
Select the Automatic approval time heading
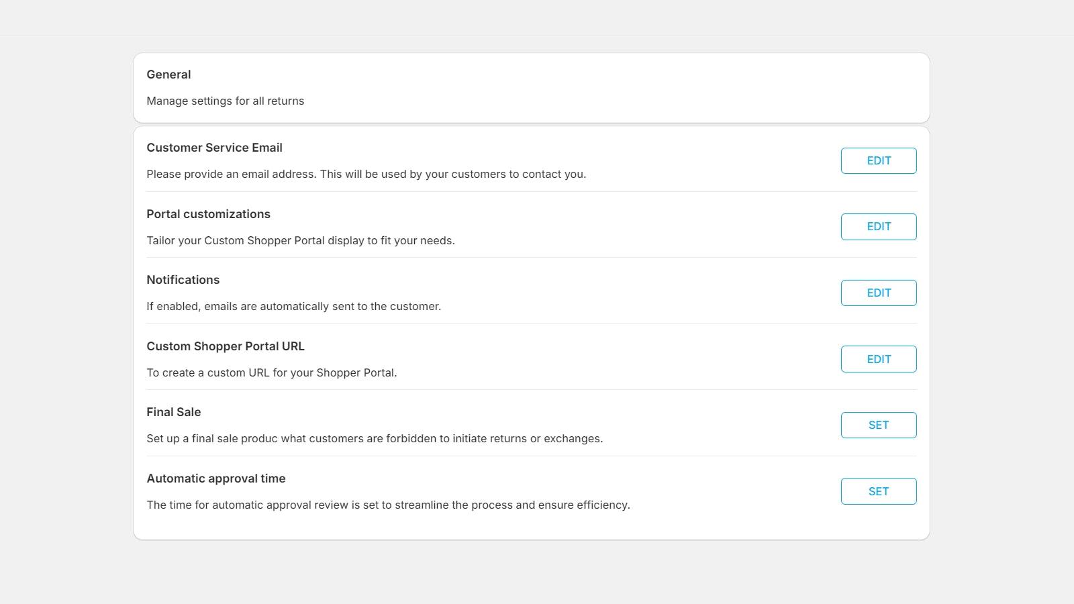coord(215,479)
